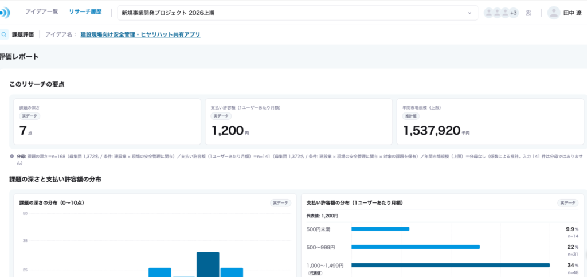
Task: Click 代表値: 1,200円 label
Action: 322,216
